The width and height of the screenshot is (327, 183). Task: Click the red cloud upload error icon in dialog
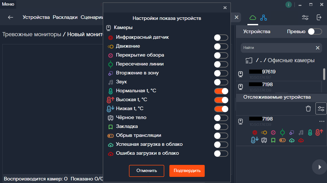(111, 154)
